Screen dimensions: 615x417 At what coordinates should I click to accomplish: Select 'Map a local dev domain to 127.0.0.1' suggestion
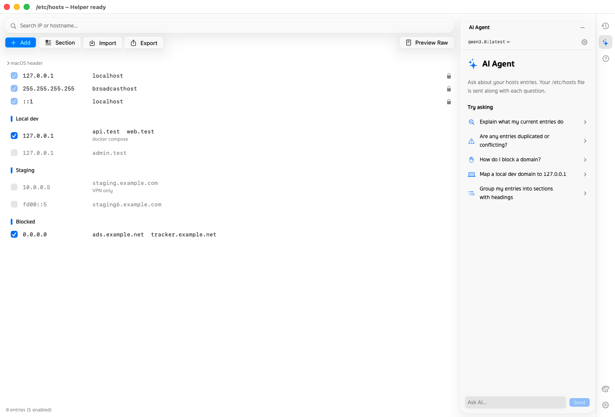pyautogui.click(x=527, y=174)
